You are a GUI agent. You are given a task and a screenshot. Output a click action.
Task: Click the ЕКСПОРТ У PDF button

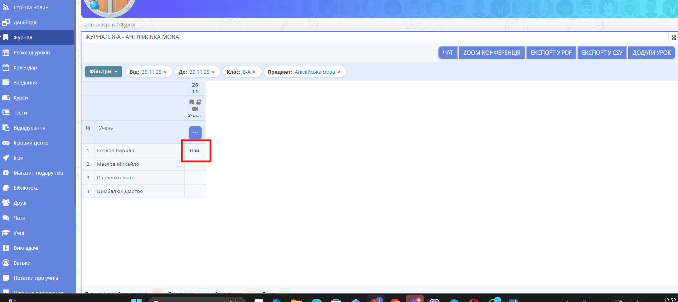(x=551, y=53)
